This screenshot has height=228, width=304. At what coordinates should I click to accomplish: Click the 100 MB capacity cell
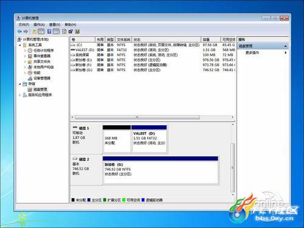tap(209, 55)
